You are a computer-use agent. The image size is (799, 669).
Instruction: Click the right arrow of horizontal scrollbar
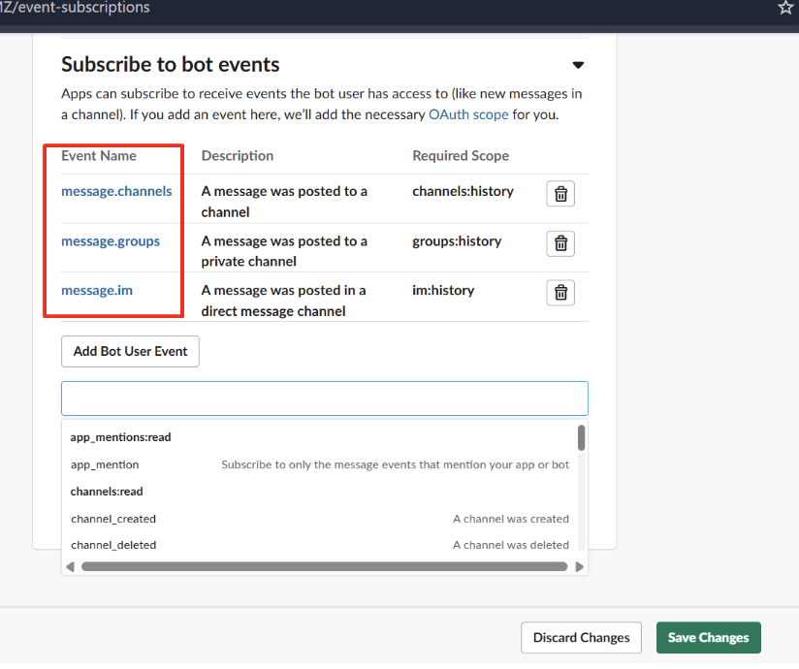tap(580, 566)
